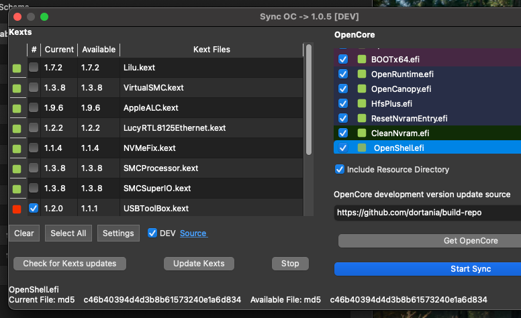Select the USBToolBox.kext file name
The width and height of the screenshot is (521, 318).
click(x=156, y=209)
